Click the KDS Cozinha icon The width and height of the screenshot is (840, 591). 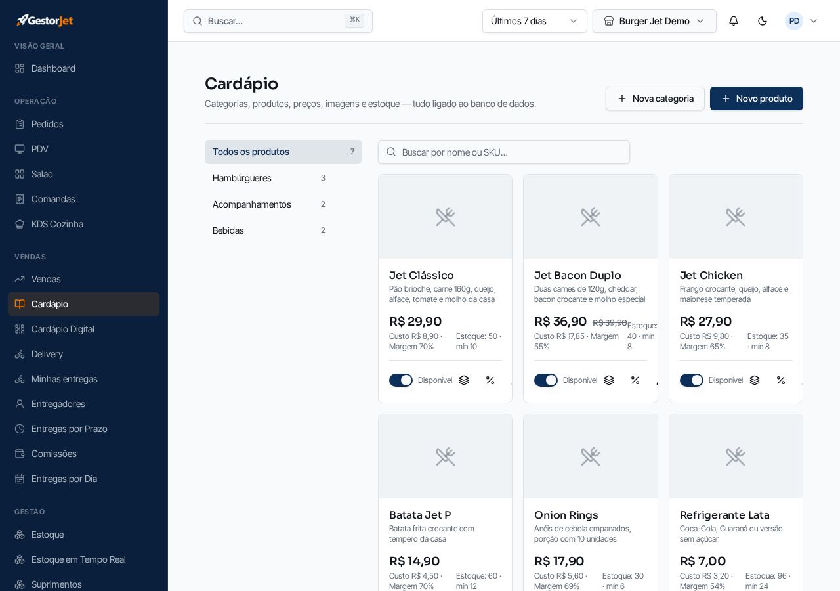pos(20,224)
